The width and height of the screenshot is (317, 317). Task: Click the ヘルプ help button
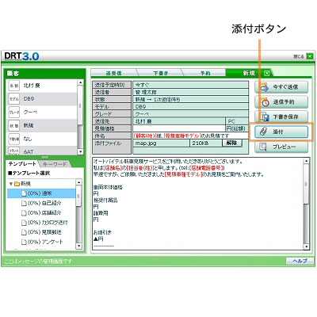click(x=300, y=261)
